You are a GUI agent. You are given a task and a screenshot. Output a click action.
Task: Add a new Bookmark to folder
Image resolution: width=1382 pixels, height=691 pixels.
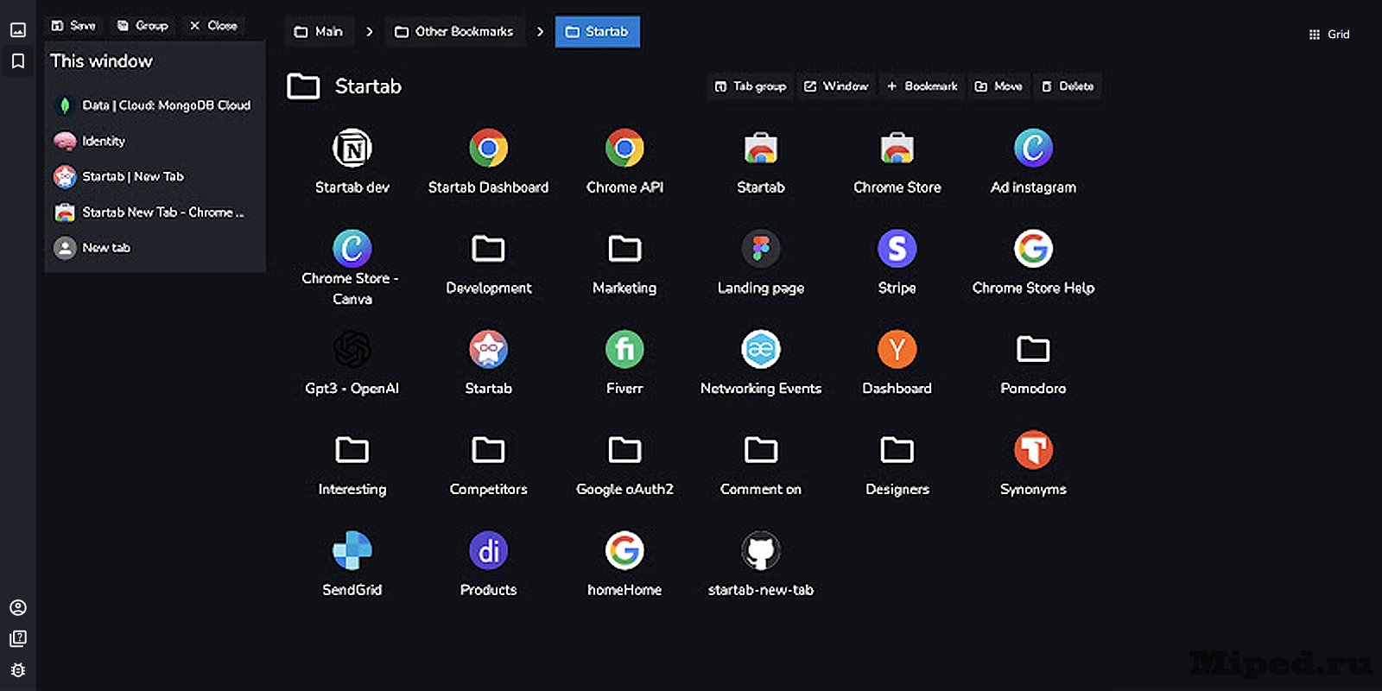pyautogui.click(x=922, y=86)
